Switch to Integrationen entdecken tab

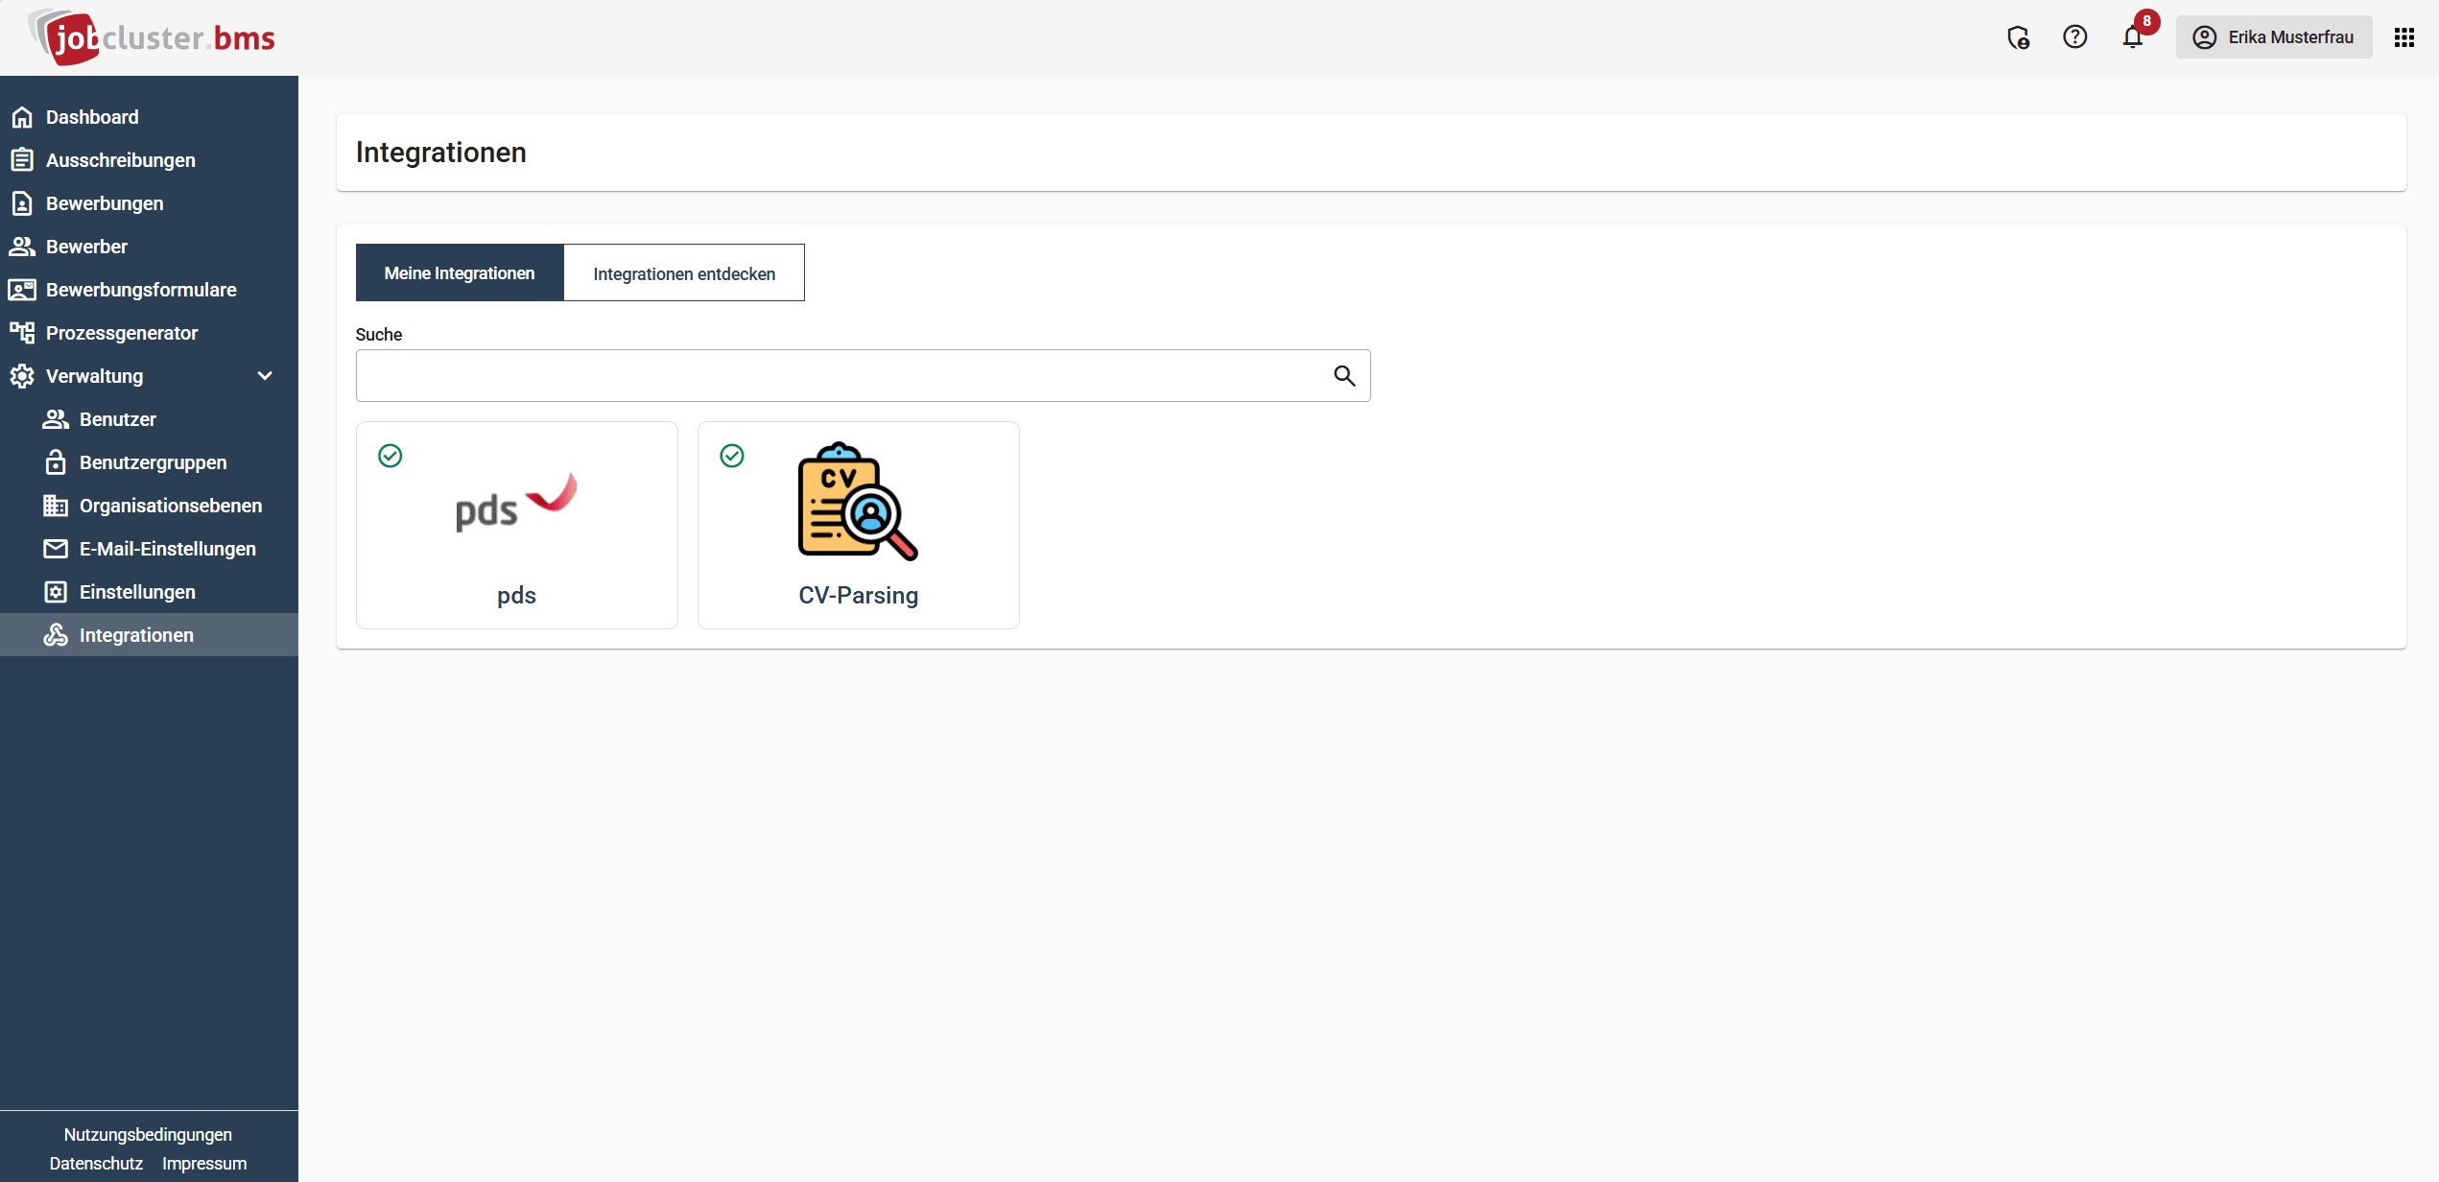point(684,273)
